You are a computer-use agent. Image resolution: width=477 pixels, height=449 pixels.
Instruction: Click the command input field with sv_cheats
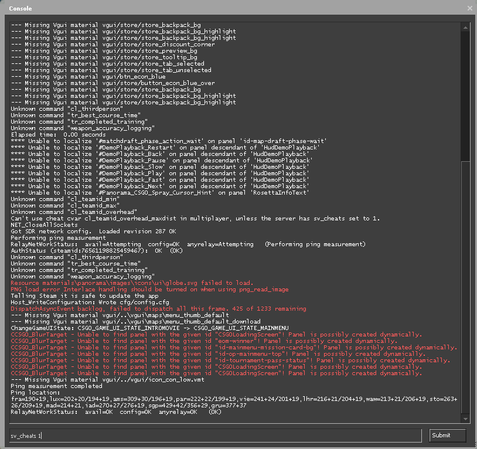point(215,436)
